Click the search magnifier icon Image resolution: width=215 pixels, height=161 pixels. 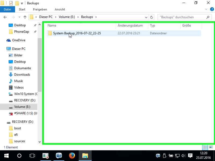(x=208, y=17)
